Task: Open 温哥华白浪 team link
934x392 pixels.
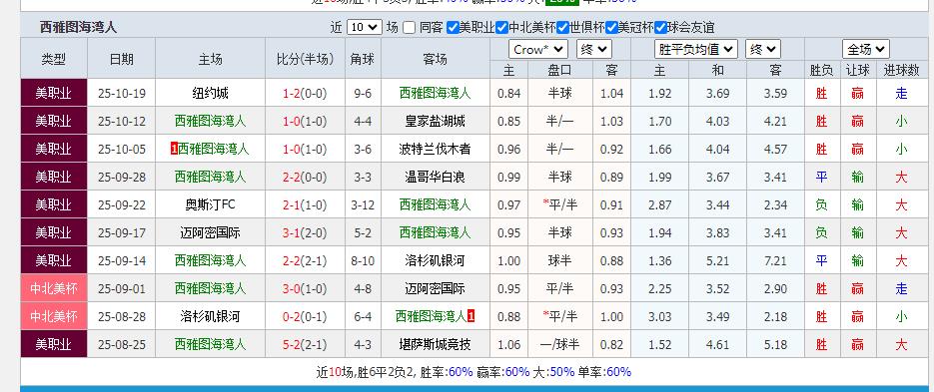Action: 435,177
